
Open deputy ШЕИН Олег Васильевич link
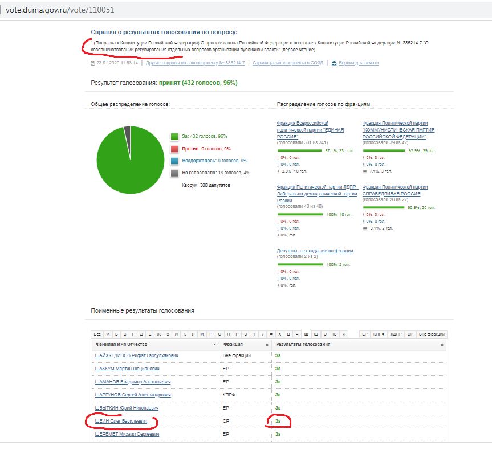[121, 421]
